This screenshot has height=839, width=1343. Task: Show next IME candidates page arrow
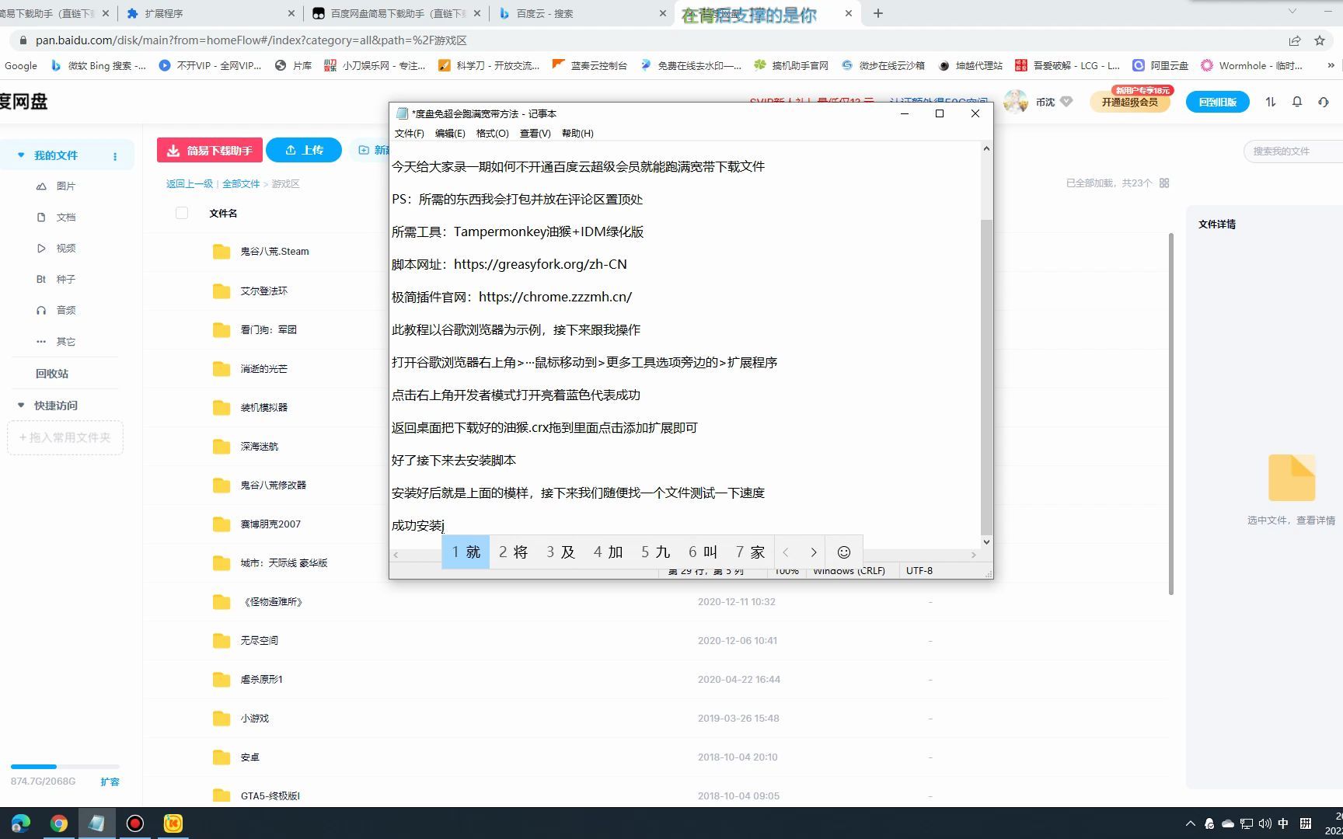coord(814,552)
